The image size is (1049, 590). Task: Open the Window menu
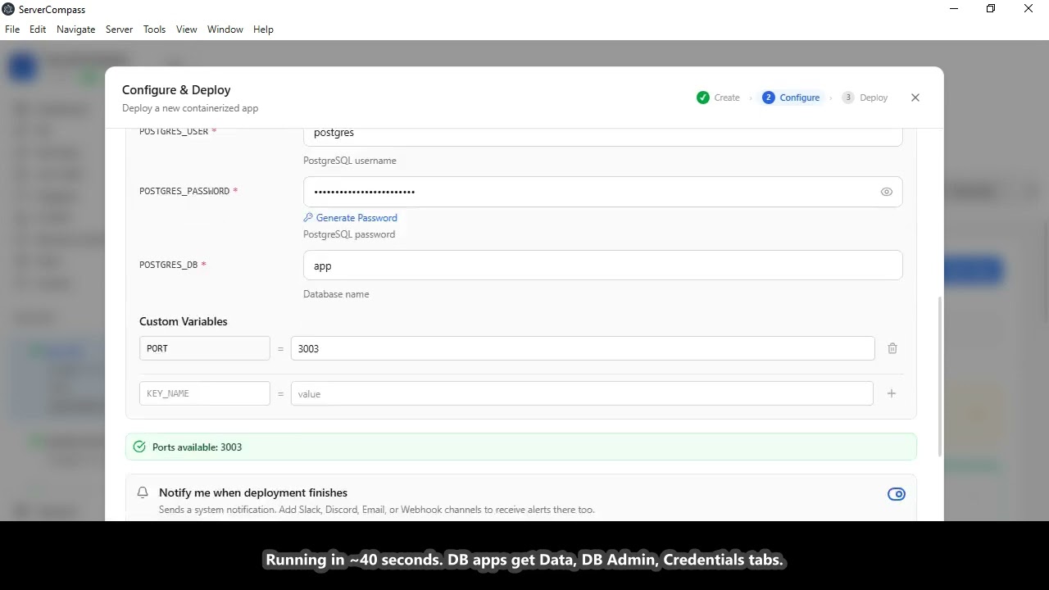pyautogui.click(x=225, y=29)
